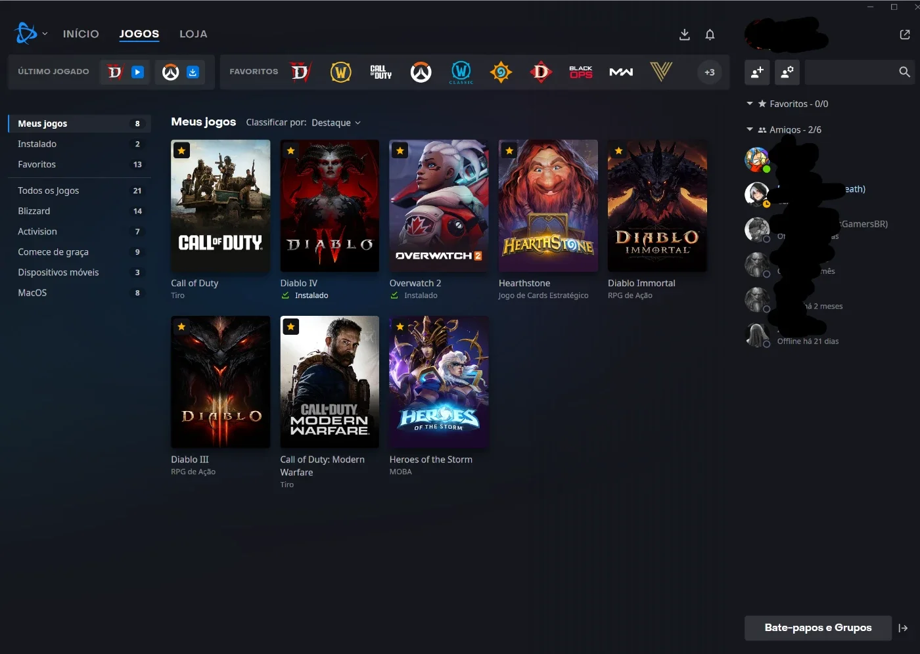Select Favoritos filter in sidebar

tap(80, 164)
